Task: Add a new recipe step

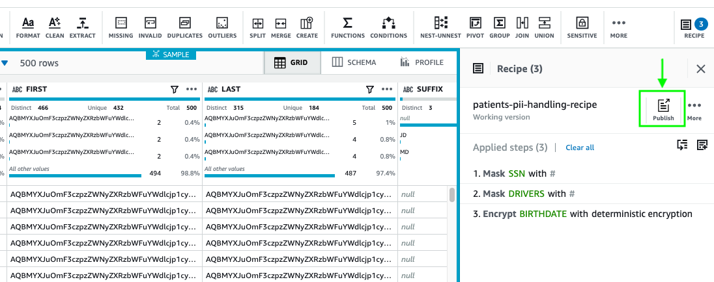Action: pyautogui.click(x=702, y=146)
